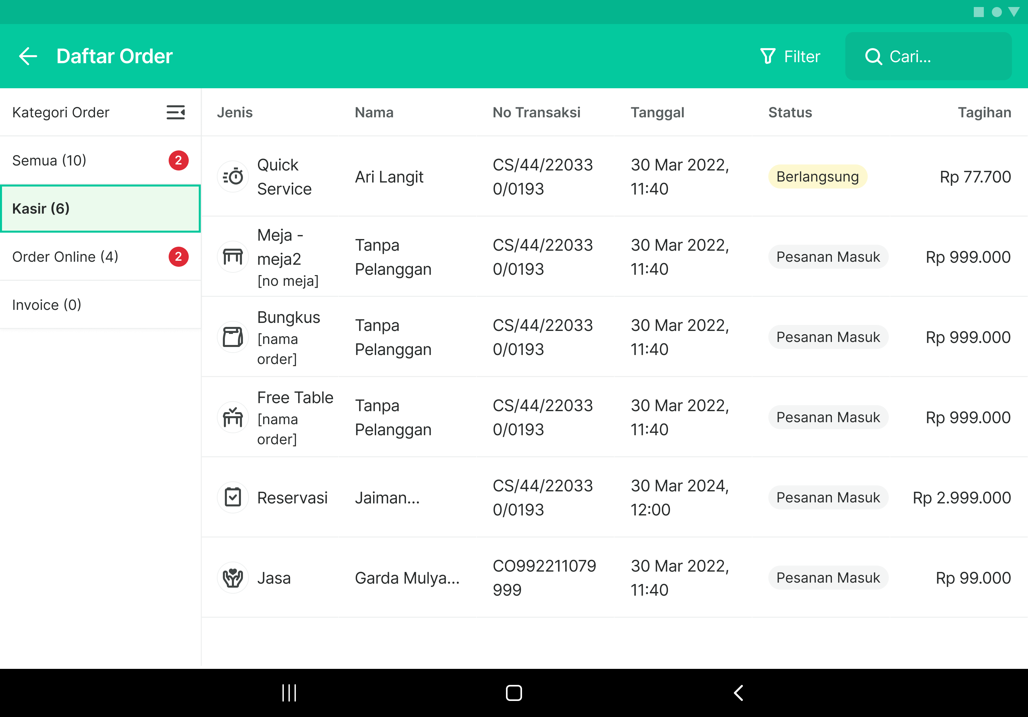
Task: Tap the Berlangsung status badge
Action: point(817,177)
